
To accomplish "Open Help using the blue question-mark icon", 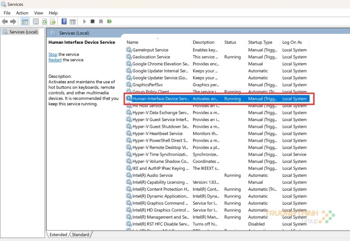I will pos(64,22).
